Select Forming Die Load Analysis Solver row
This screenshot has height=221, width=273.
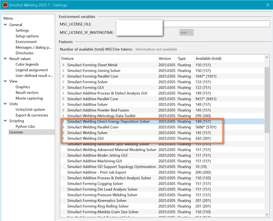(x=162, y=189)
